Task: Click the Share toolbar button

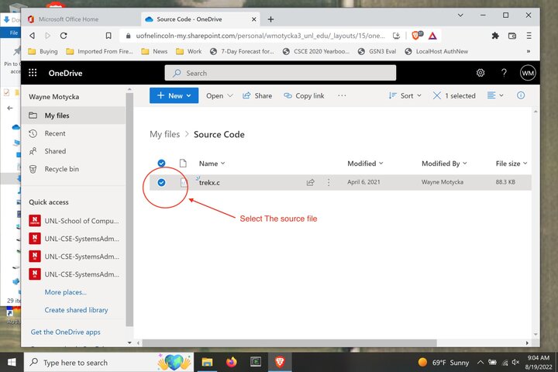Action: 257,96
